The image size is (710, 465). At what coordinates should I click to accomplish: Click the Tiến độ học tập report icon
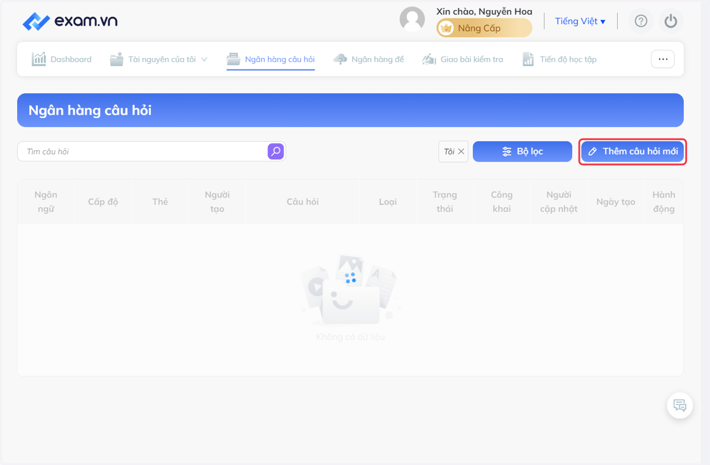[x=528, y=59]
